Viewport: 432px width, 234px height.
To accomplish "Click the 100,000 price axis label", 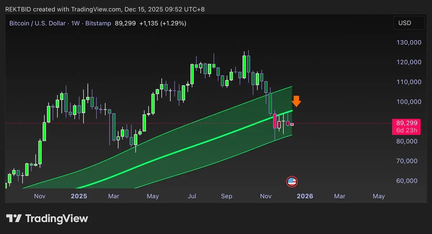I will [x=409, y=102].
